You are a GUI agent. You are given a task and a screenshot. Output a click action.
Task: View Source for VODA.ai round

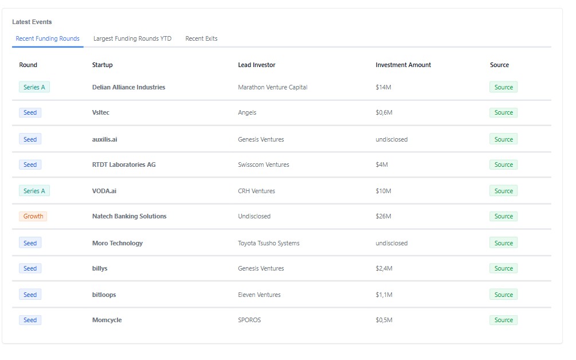[503, 191]
